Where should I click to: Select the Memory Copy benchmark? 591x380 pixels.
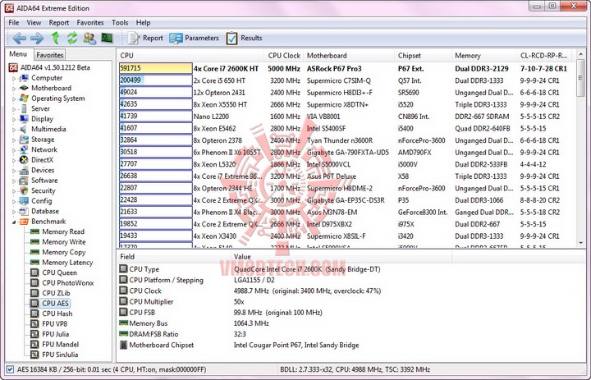point(64,252)
